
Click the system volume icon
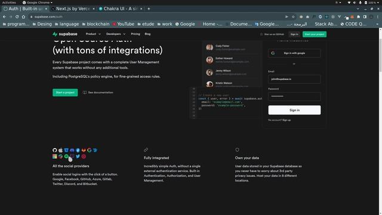pos(355,2)
